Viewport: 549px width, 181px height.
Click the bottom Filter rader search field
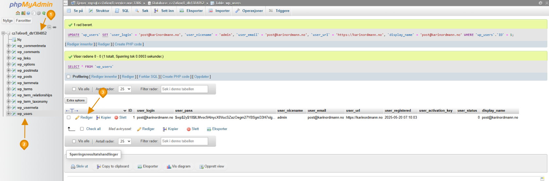(185, 141)
